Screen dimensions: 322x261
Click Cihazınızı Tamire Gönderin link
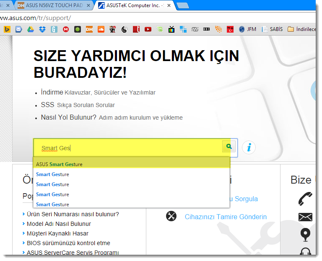[226, 217]
